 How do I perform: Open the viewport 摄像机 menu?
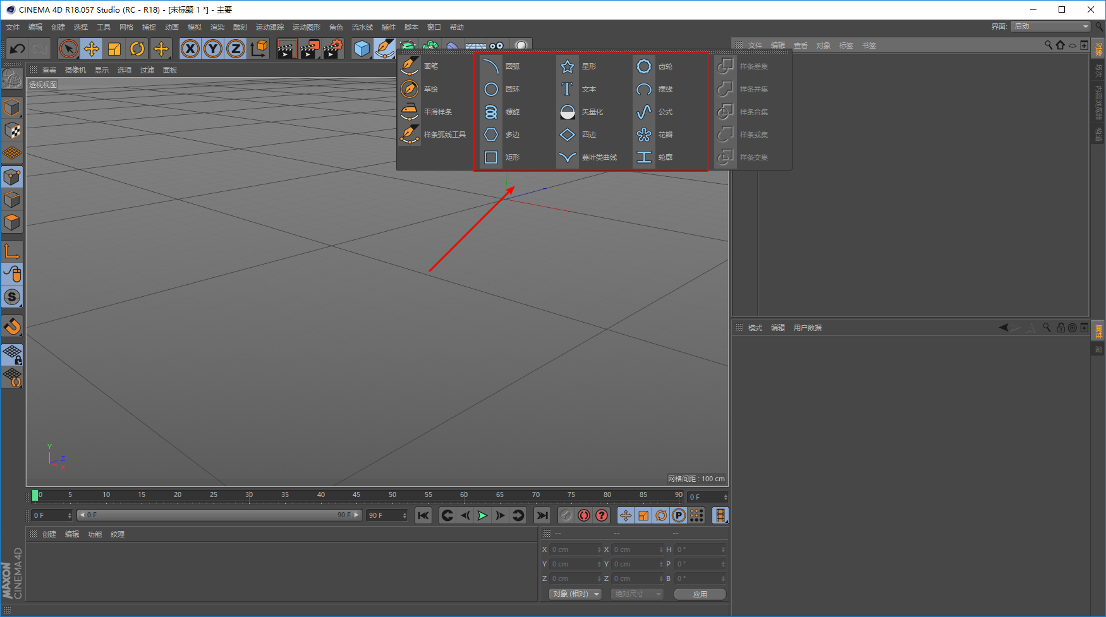[75, 70]
